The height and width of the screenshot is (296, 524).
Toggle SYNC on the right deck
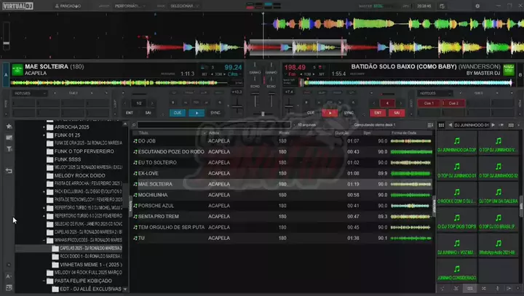pyautogui.click(x=349, y=113)
